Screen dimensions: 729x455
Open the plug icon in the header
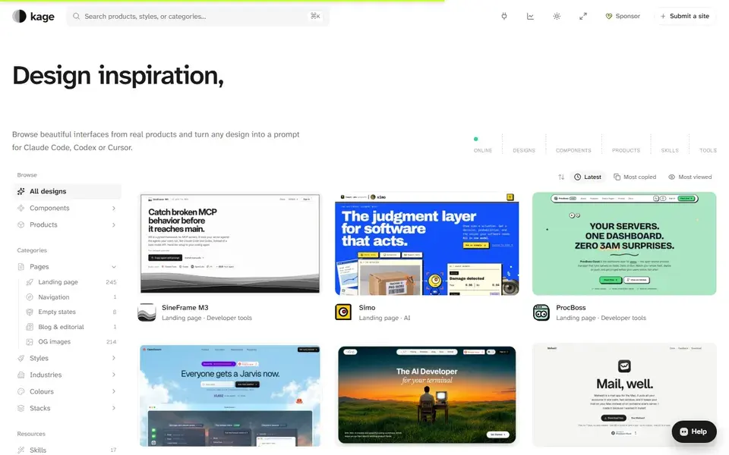tap(504, 16)
